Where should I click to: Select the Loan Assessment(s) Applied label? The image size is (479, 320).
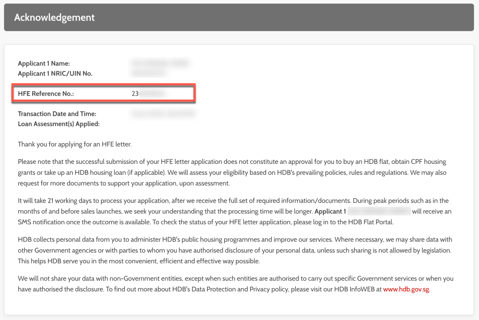59,124
